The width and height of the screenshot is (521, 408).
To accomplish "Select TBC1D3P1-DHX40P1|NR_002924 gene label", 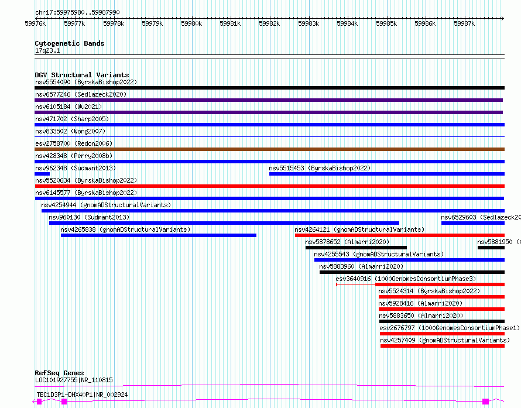I will [82, 395].
